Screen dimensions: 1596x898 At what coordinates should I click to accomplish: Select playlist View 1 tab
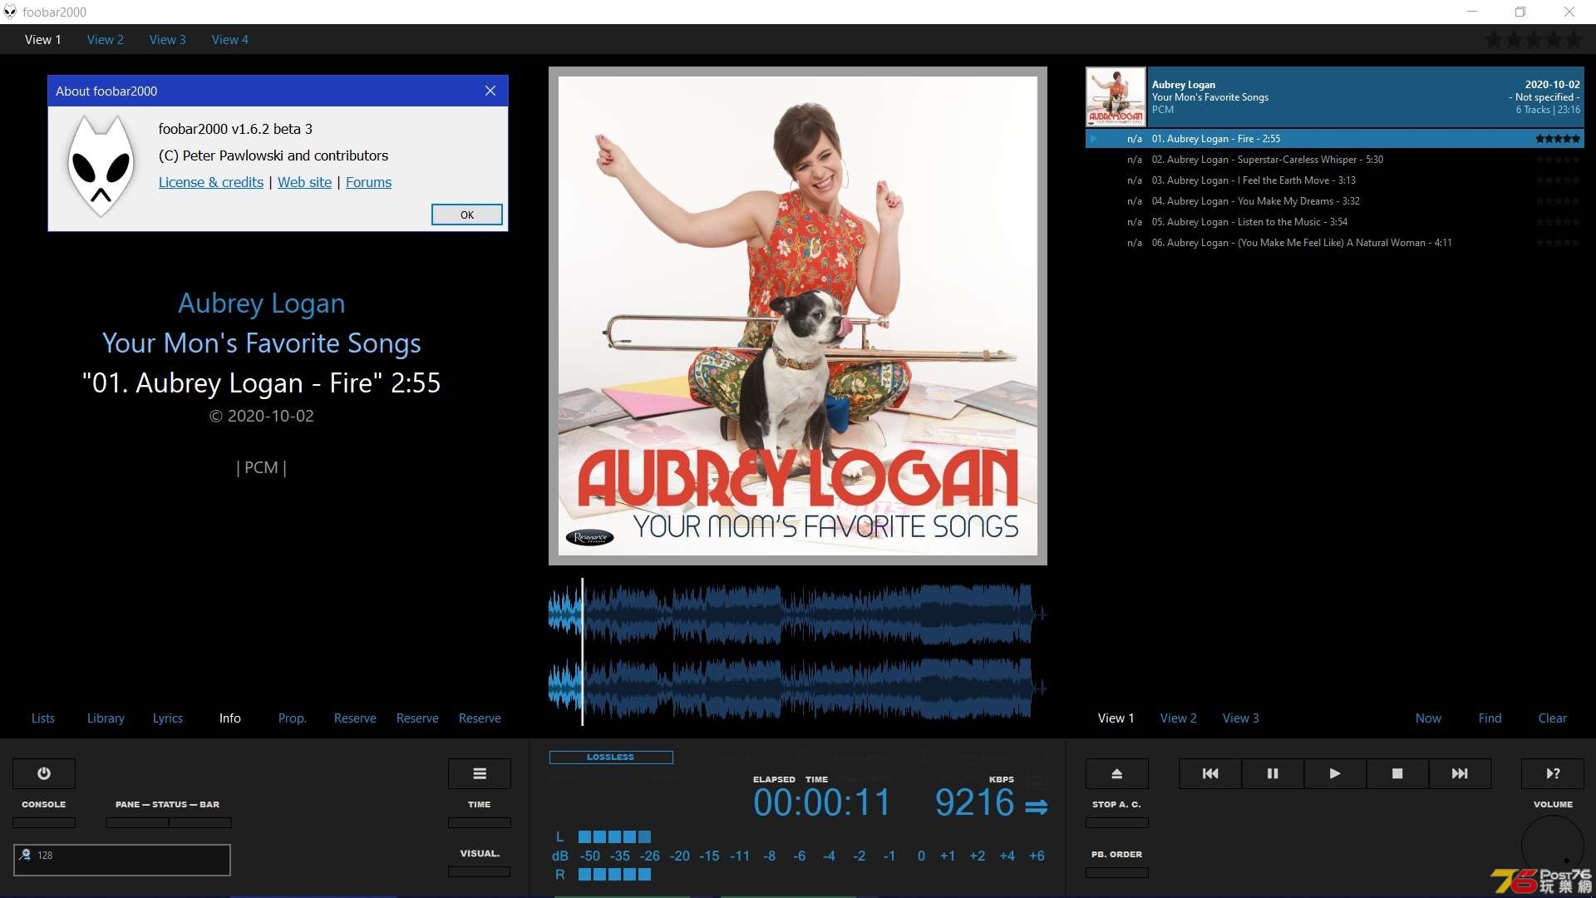[1116, 718]
